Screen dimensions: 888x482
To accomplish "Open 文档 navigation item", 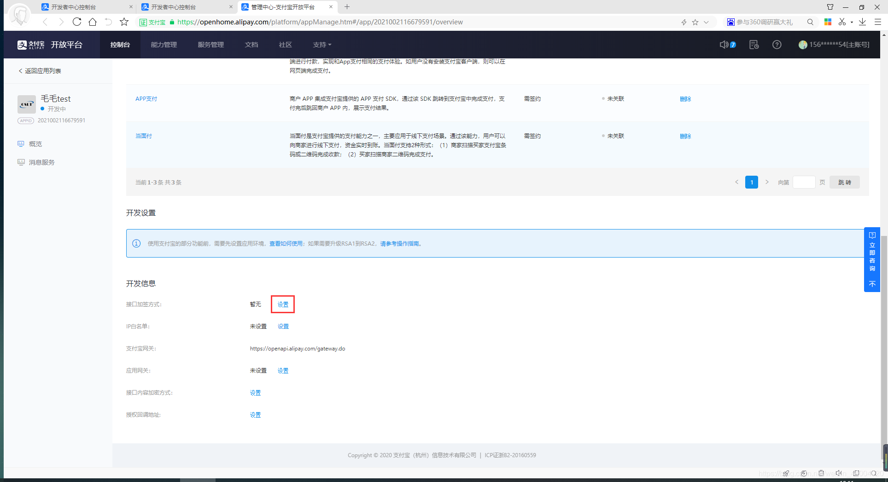I will [x=251, y=45].
